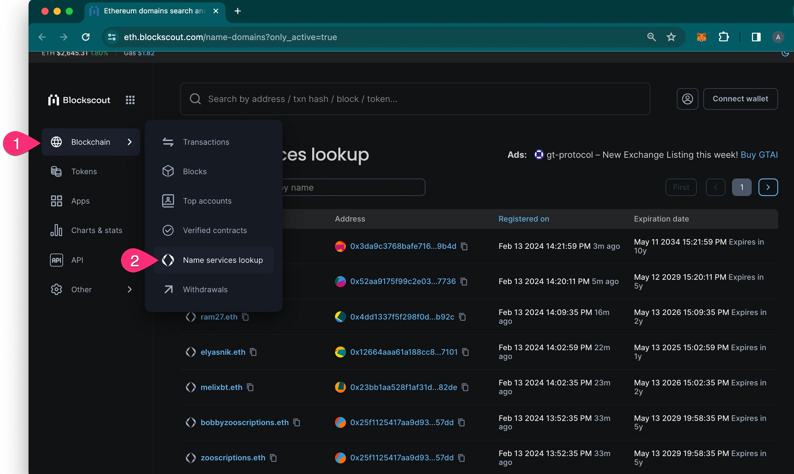Click the user profile icon button
This screenshot has height=474, width=794.
(x=687, y=99)
